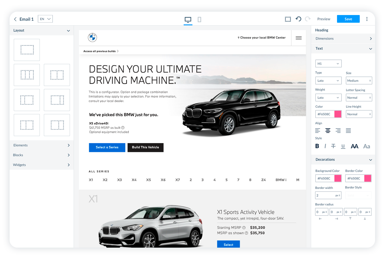Select the M series tab
The width and height of the screenshot is (387, 259).
[x=298, y=180]
